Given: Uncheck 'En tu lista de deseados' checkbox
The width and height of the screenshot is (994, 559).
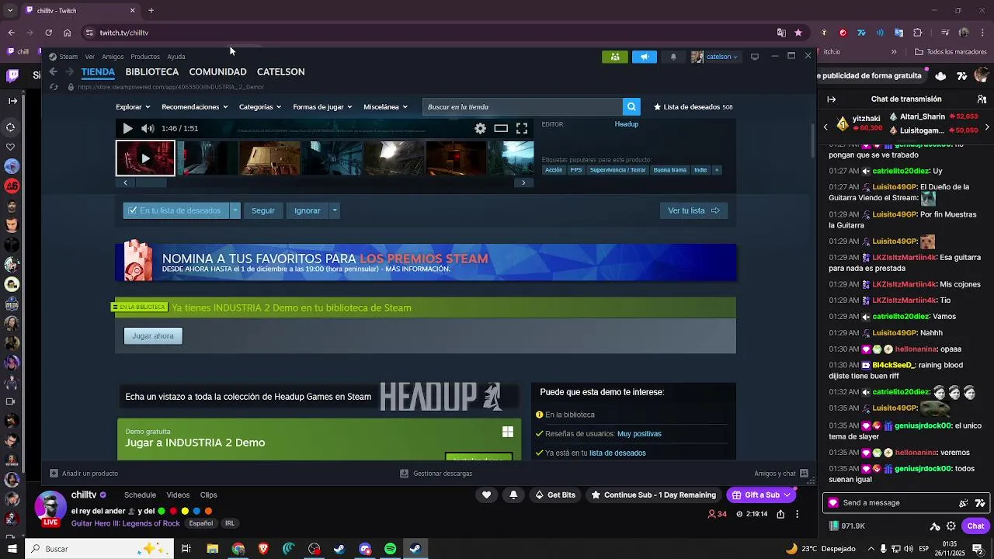Looking at the screenshot, I should [133, 210].
